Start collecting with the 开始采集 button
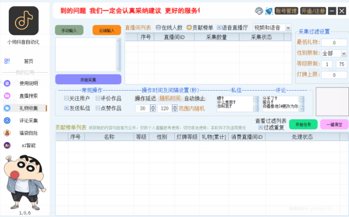 pyautogui.click(x=88, y=79)
